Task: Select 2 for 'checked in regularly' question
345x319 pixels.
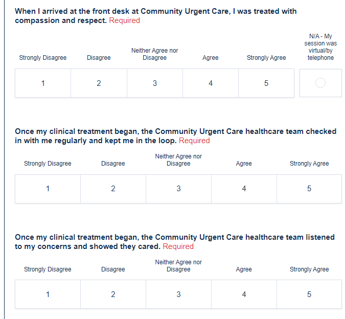Action: pos(113,189)
